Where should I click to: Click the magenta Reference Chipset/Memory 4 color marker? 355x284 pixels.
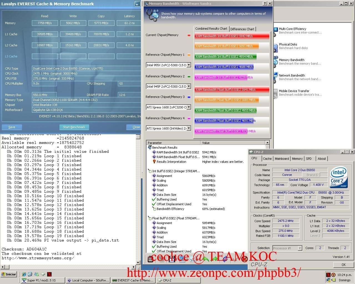[189, 118]
